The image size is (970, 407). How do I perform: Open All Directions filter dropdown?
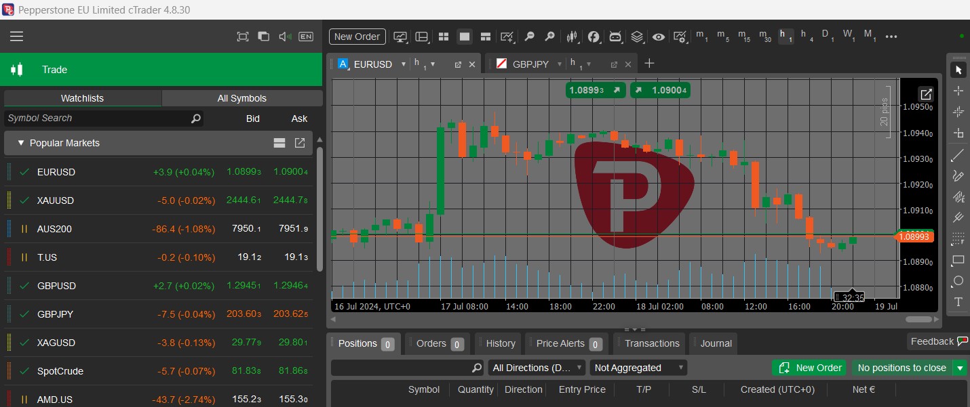point(537,368)
